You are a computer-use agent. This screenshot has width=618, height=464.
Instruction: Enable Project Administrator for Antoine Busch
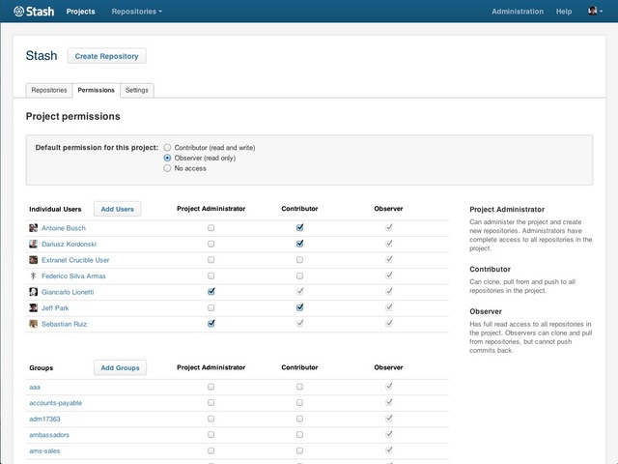point(211,228)
